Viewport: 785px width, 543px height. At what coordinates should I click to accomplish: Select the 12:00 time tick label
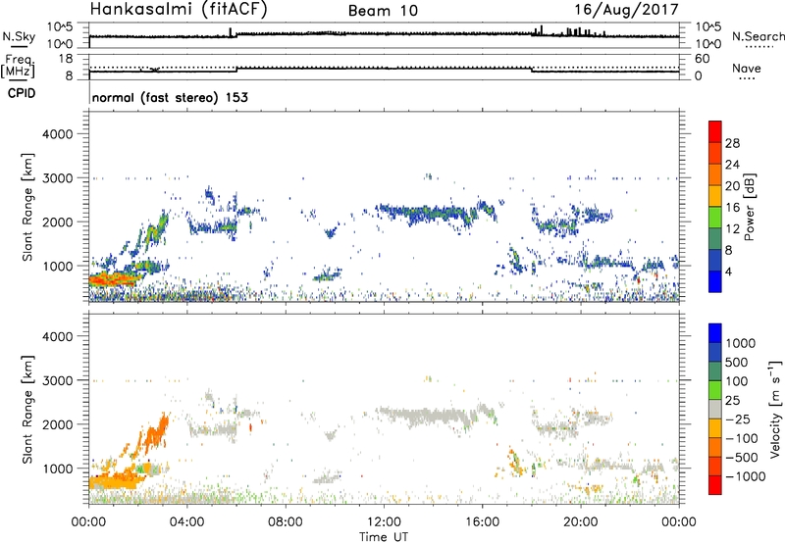click(384, 522)
